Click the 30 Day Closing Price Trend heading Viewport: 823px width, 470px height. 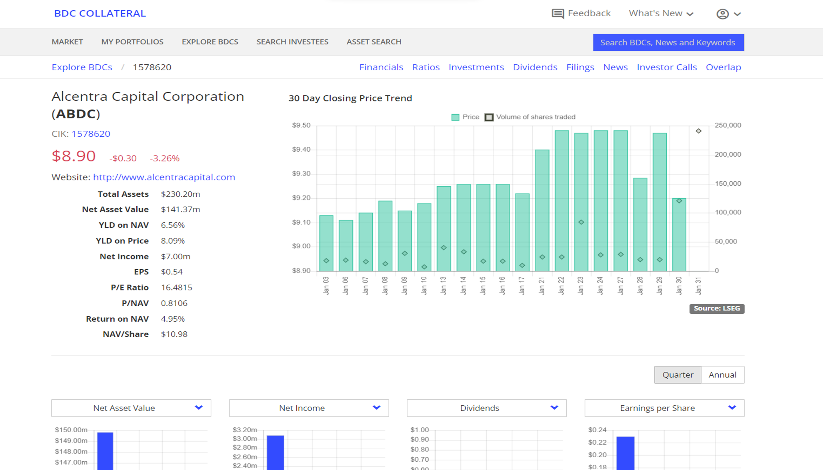[x=350, y=98]
